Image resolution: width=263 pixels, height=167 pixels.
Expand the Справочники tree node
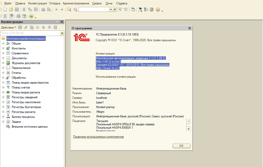point(3,53)
